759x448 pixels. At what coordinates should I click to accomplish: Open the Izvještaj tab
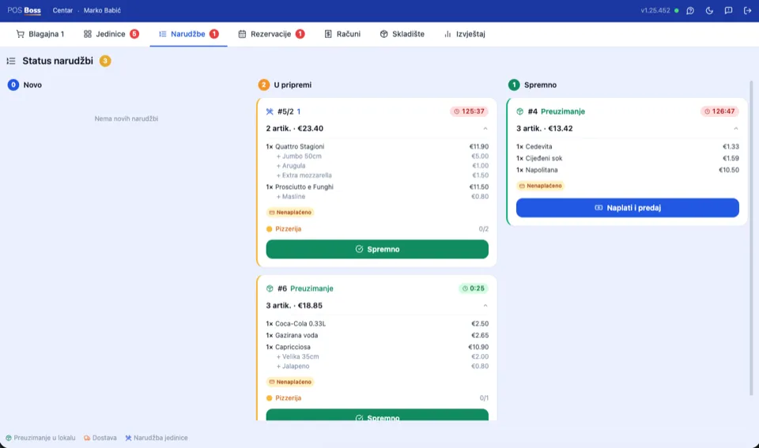(x=464, y=34)
